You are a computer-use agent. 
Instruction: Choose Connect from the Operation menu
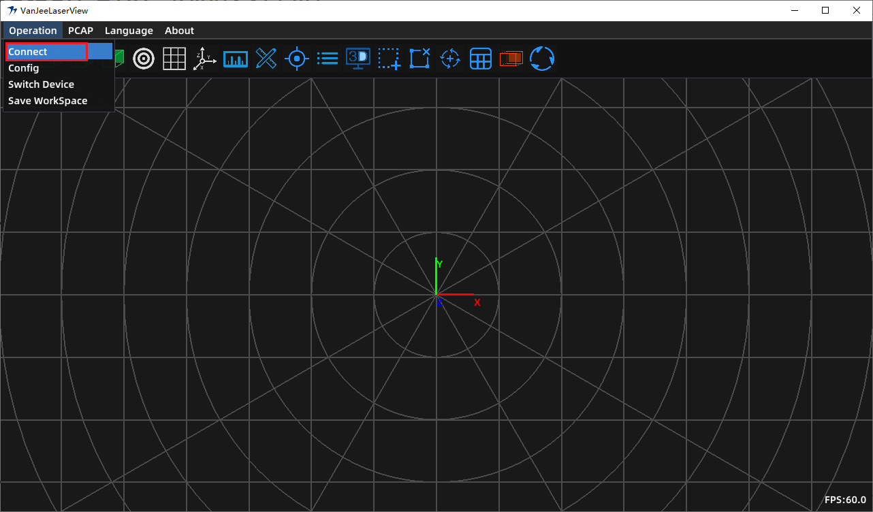[59, 52]
